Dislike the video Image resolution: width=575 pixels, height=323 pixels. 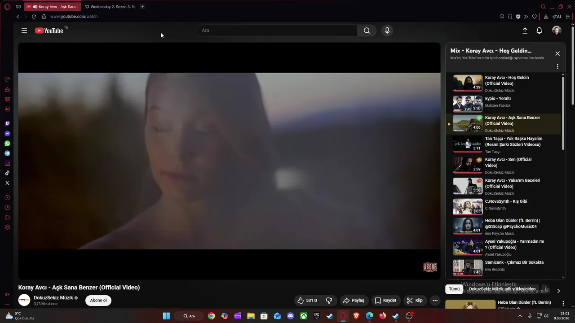329,301
